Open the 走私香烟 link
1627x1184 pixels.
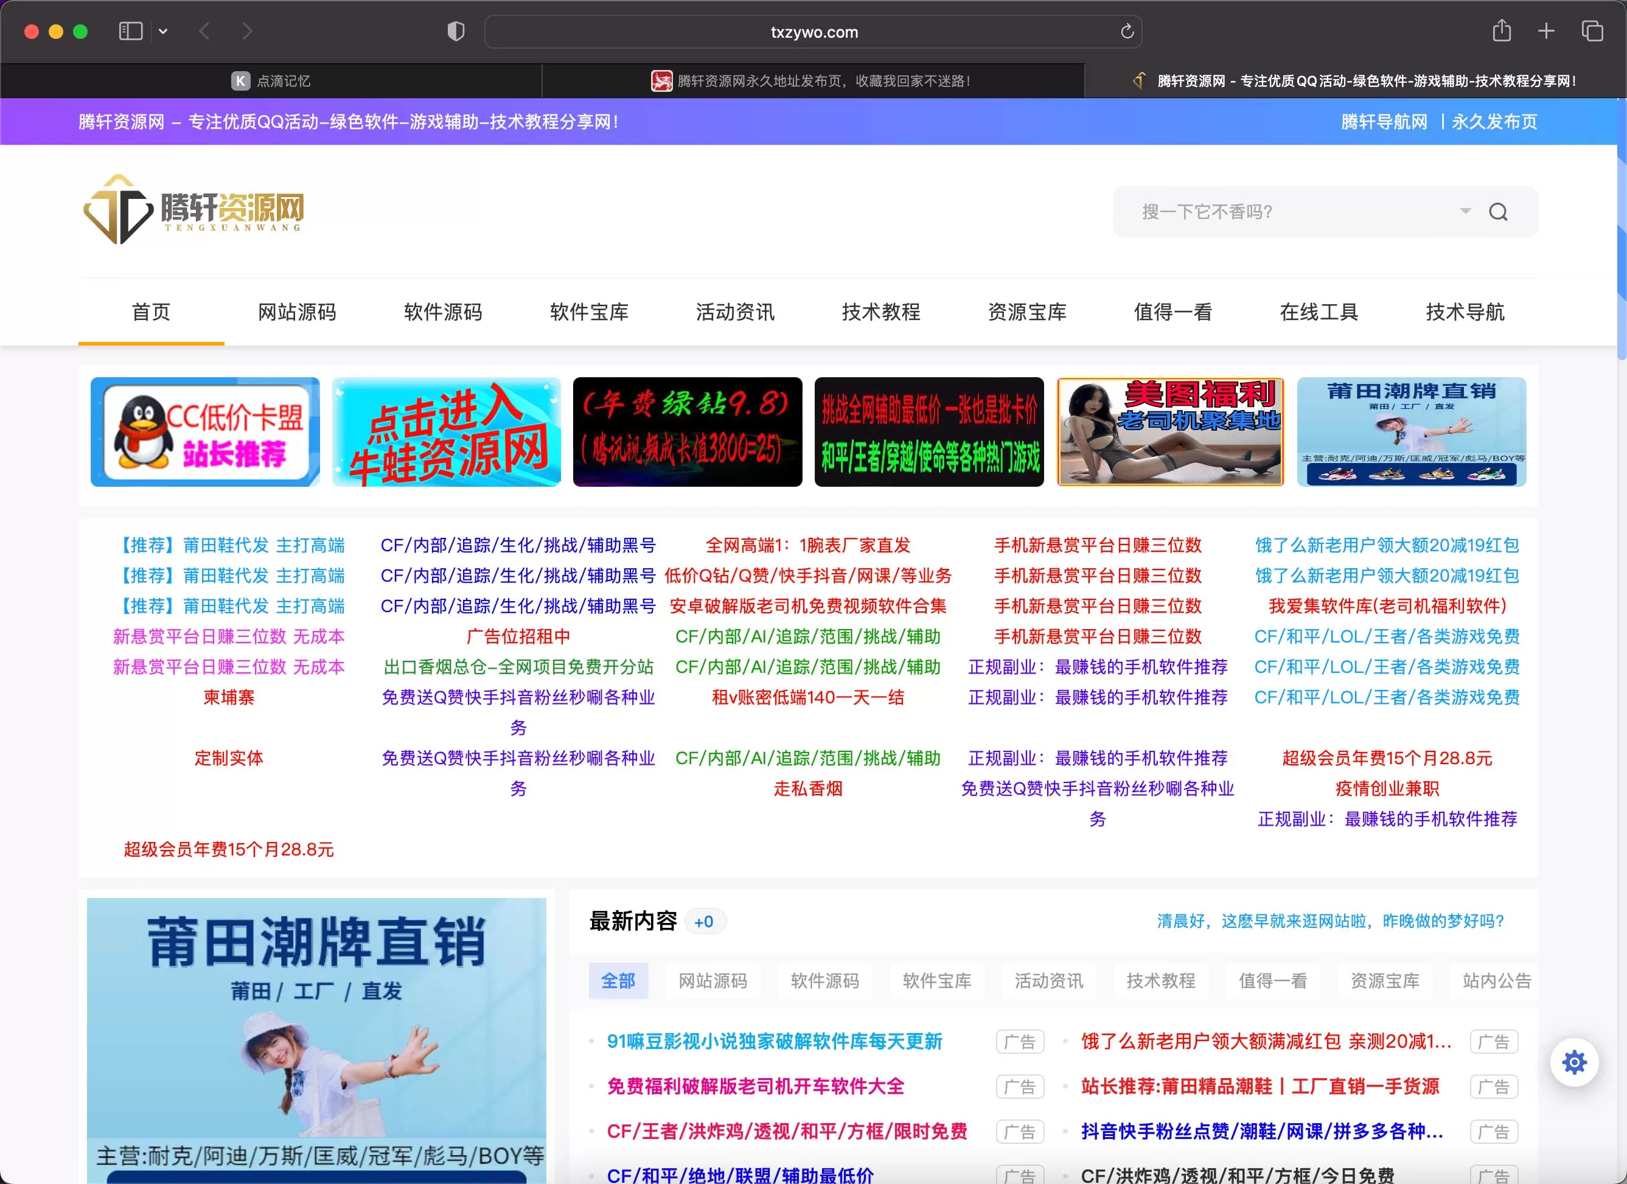[808, 788]
